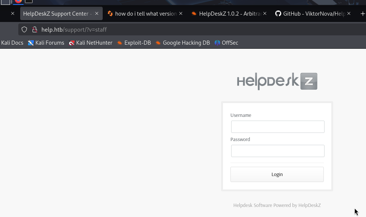The height and width of the screenshot is (217, 366).
Task: Open the Kali Docs bookmark
Action: click(x=12, y=43)
